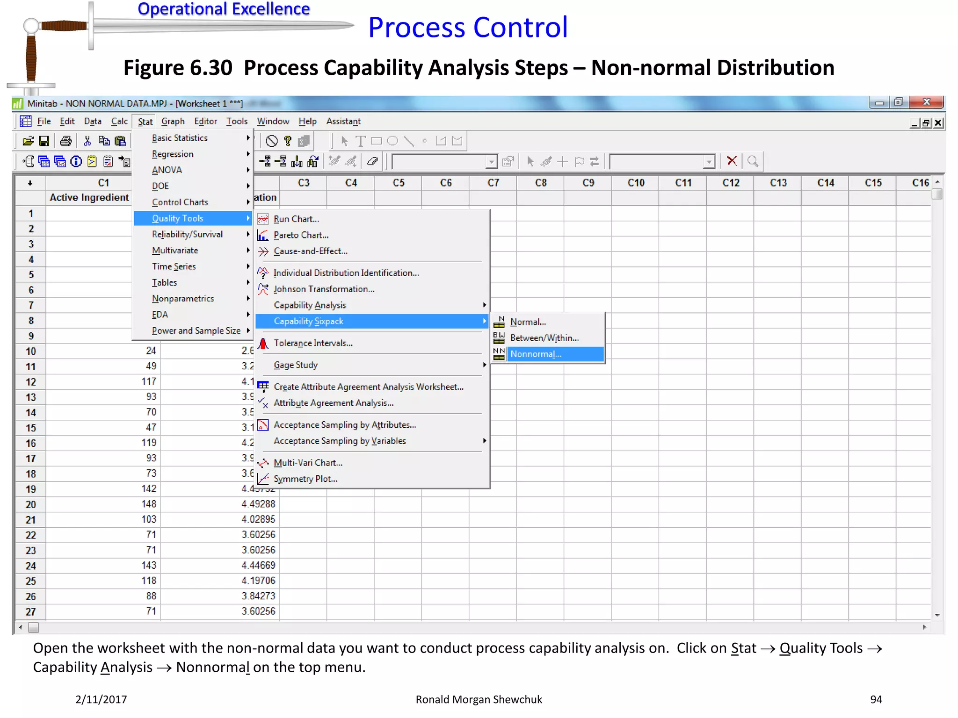Expand the Regression submenu
This screenshot has height=718, width=958.
click(x=193, y=154)
